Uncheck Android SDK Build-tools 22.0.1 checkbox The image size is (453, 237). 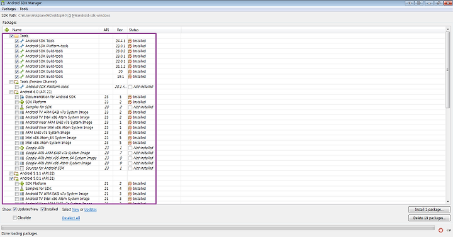[x=17, y=62]
